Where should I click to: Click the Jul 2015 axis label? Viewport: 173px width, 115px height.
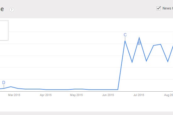[x=139, y=95]
